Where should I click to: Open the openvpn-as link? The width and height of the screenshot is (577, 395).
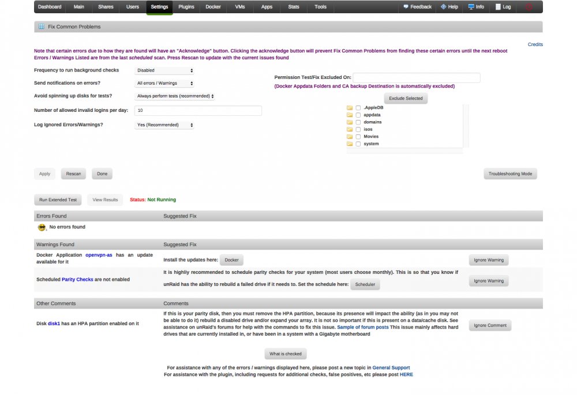click(x=99, y=255)
